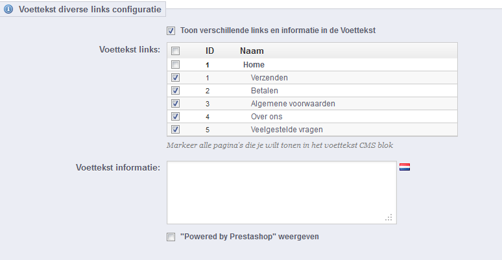Uncheck the Algemene voorwaarden checkbox
The image size is (502, 260).
(175, 104)
